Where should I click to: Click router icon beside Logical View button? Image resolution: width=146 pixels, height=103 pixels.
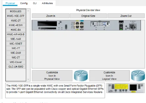click(x=138, y=76)
